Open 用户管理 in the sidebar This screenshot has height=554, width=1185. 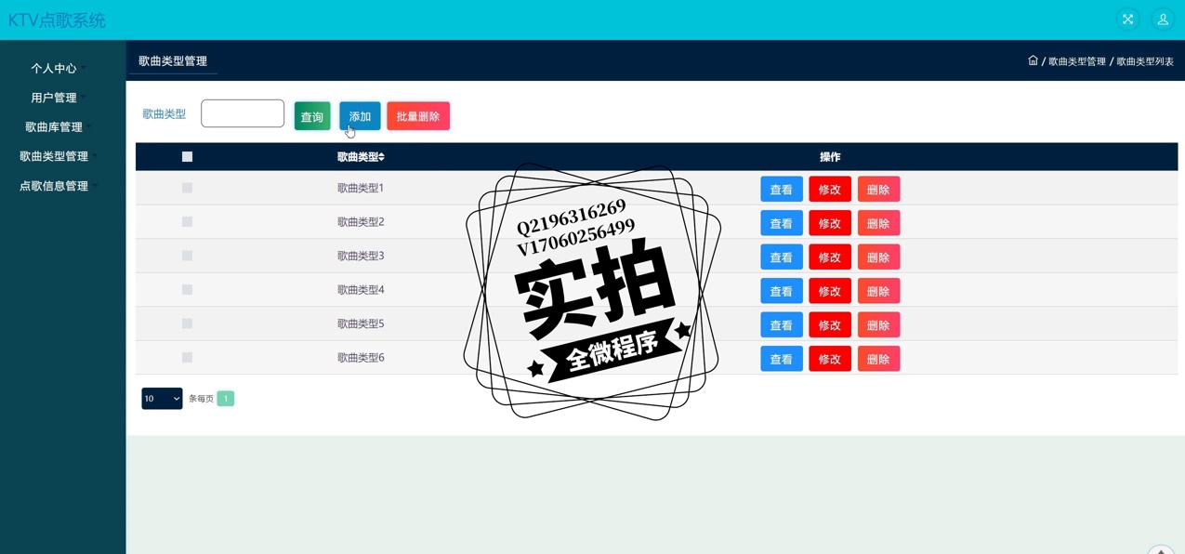[54, 98]
